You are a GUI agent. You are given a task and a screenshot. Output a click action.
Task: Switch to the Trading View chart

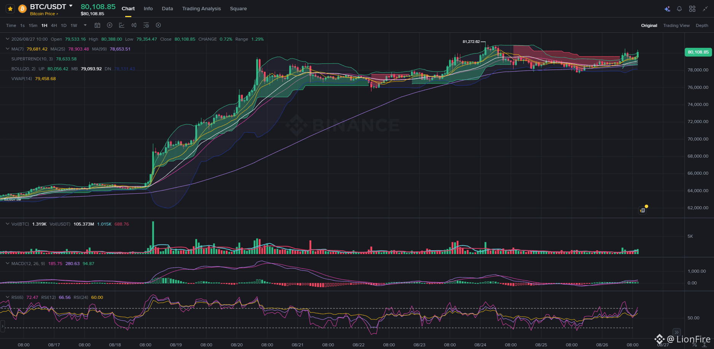pos(676,25)
